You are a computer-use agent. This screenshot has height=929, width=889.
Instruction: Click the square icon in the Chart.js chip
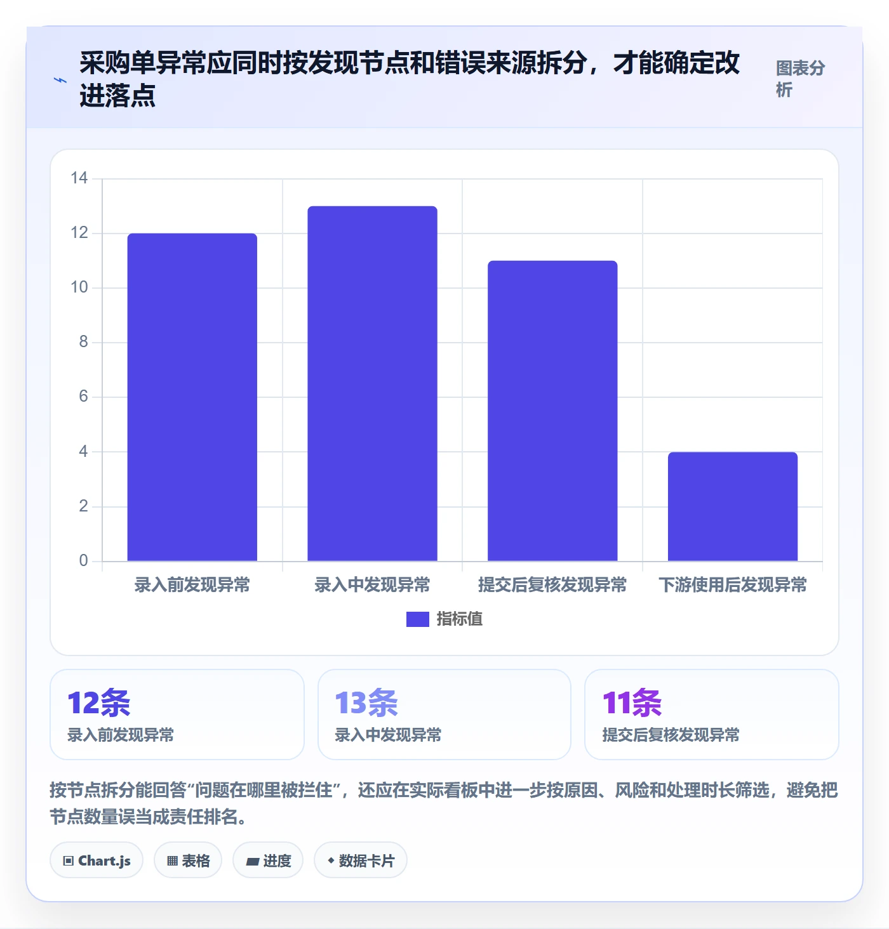pyautogui.click(x=69, y=861)
